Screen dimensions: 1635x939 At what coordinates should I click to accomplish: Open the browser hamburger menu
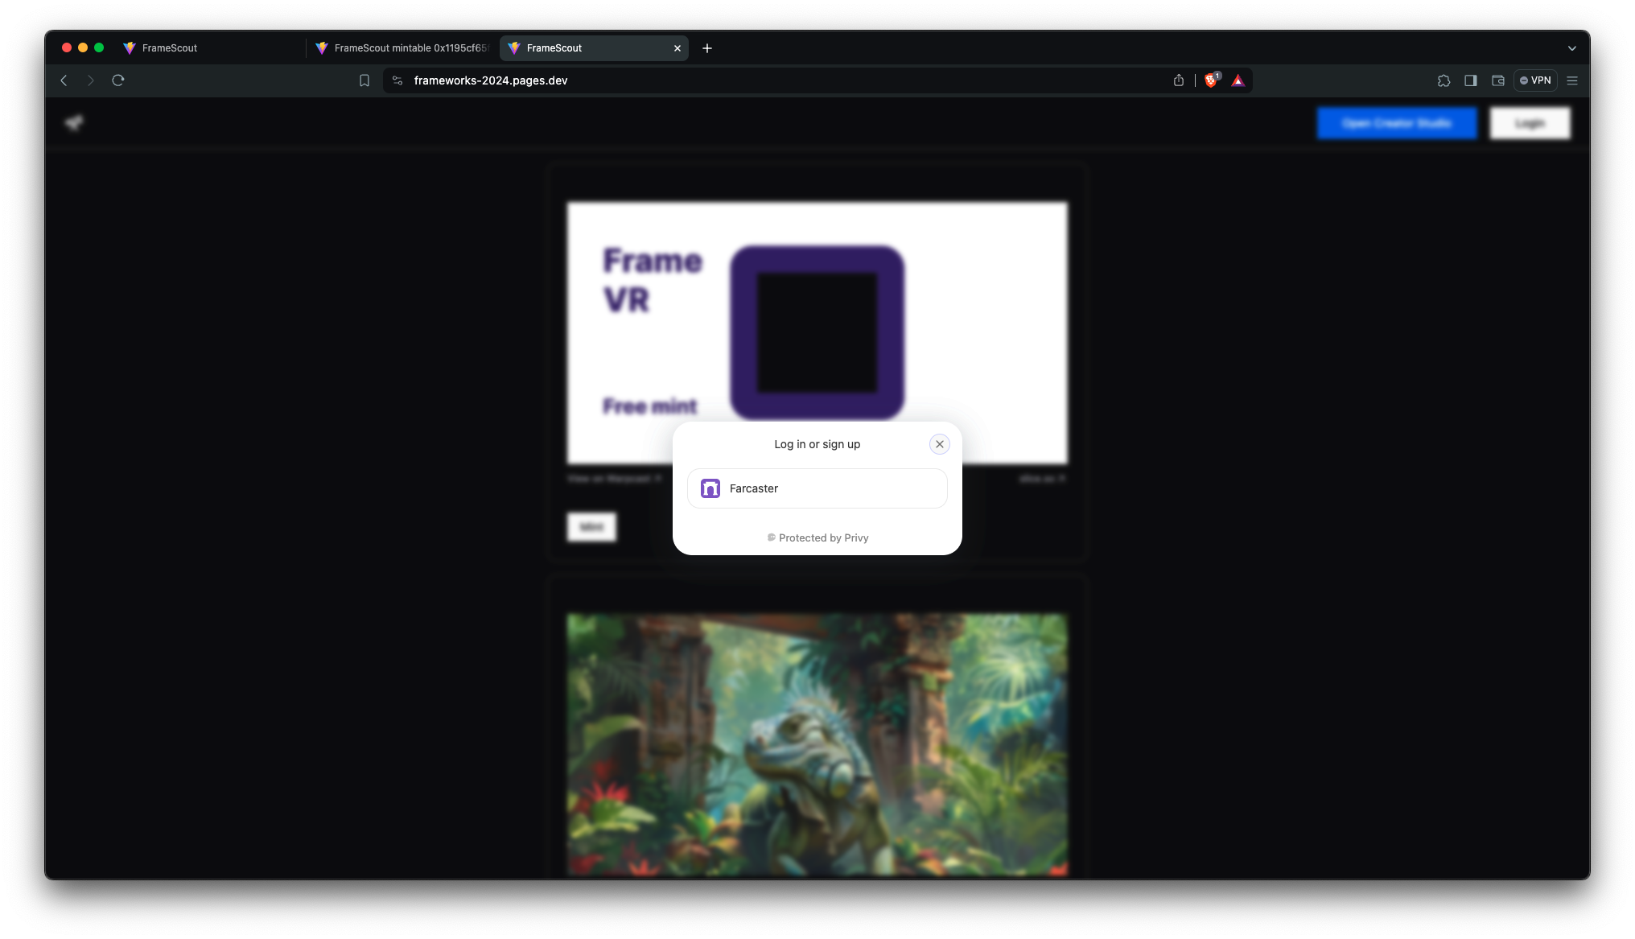(x=1572, y=80)
